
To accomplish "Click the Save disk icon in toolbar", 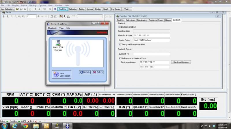I will coord(21,9).
